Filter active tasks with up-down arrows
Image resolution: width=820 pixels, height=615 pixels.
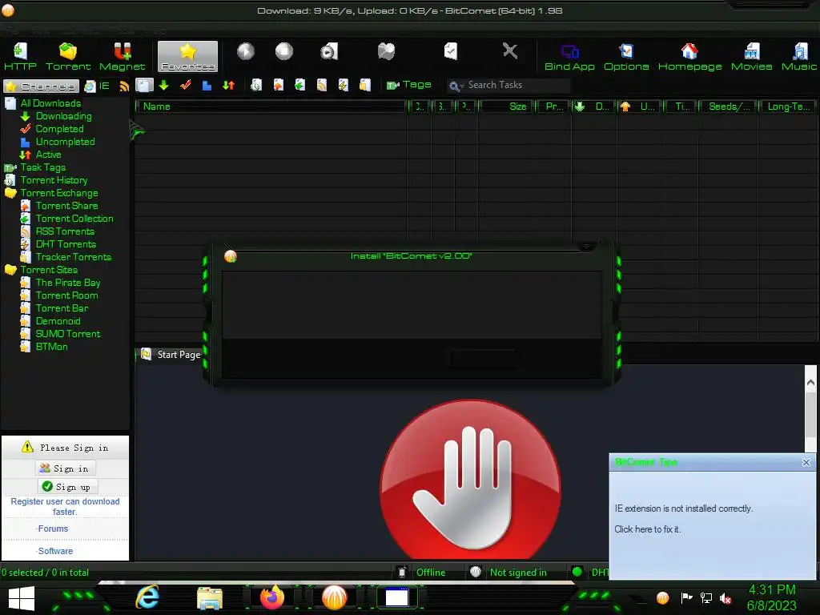coord(228,85)
